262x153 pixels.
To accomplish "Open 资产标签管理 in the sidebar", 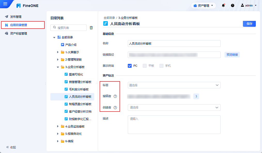I will click(x=18, y=33).
